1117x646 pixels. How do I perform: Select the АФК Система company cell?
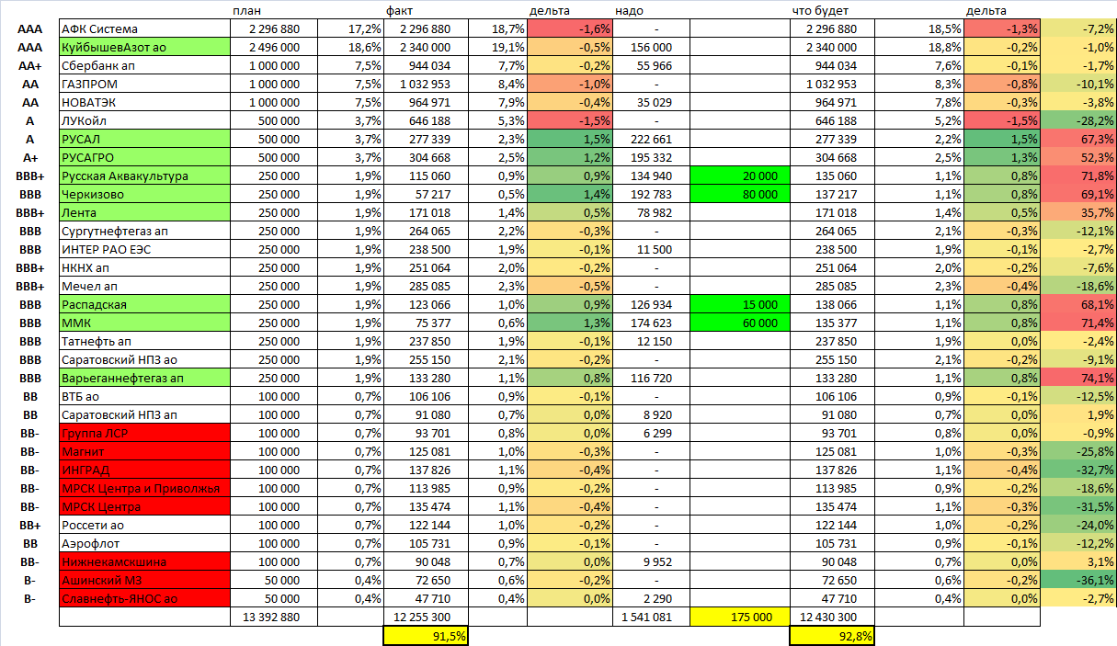tap(143, 28)
